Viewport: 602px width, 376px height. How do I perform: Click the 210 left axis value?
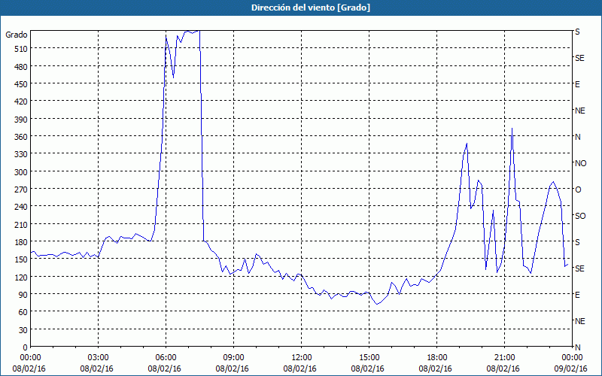coord(21,224)
